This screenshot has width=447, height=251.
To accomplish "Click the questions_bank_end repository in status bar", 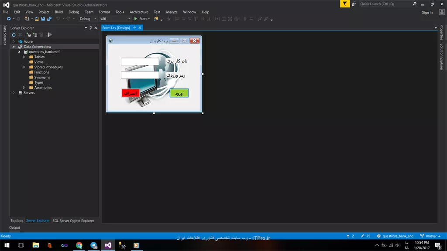I will 395,236.
